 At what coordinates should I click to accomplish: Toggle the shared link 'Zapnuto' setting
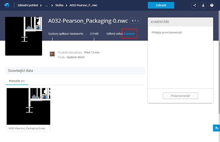[x=129, y=34]
